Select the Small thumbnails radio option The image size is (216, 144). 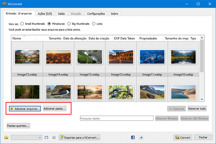click(x=22, y=24)
